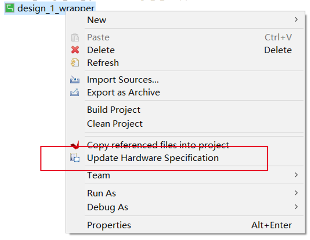This screenshot has height=240, width=310.
Task: Click the design_1_wrapper project icon
Action: coord(10,8)
